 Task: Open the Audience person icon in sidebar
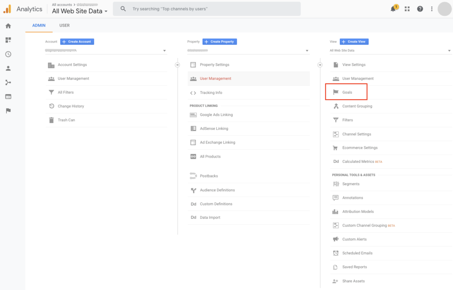point(8,68)
